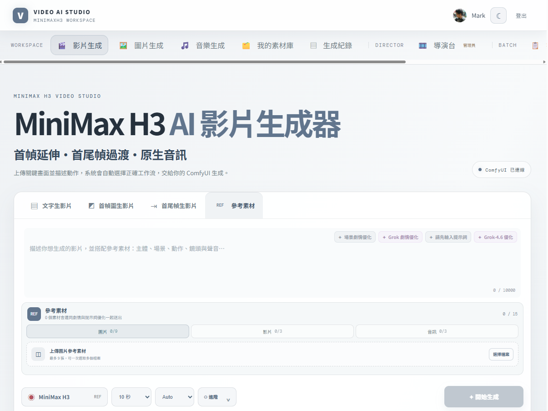Select the 圖片 0/9 reference type
This screenshot has width=548, height=411.
coord(108,331)
